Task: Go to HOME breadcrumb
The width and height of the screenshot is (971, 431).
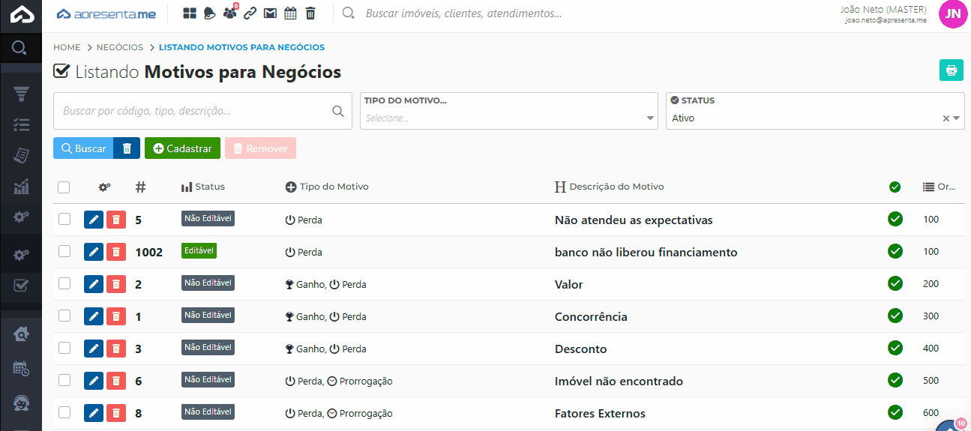Action: [x=67, y=47]
